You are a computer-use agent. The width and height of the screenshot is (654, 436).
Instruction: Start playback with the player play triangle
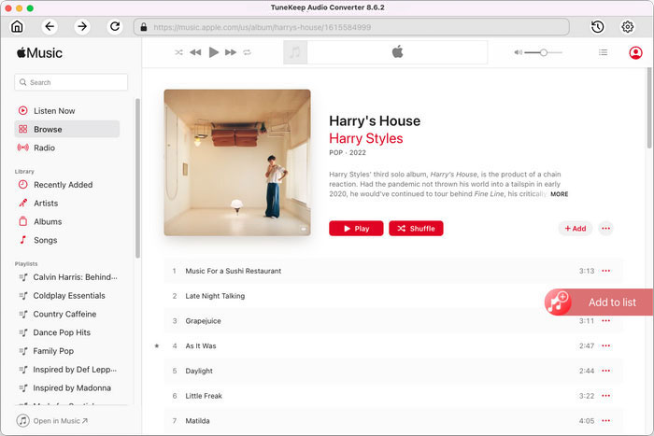pyautogui.click(x=214, y=52)
